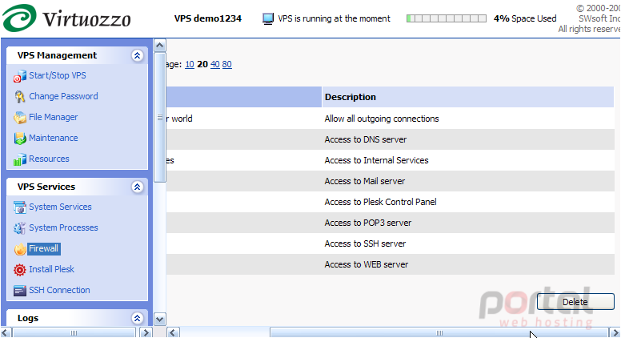Click the Maintenance icon
This screenshot has width=621, height=338.
click(x=19, y=139)
